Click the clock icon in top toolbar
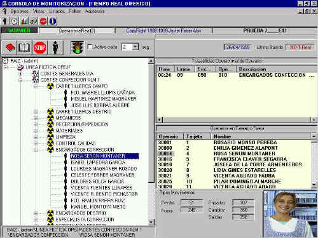 [x=15, y=21]
